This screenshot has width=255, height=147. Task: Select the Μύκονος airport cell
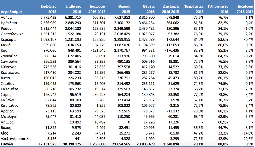click(8, 67)
